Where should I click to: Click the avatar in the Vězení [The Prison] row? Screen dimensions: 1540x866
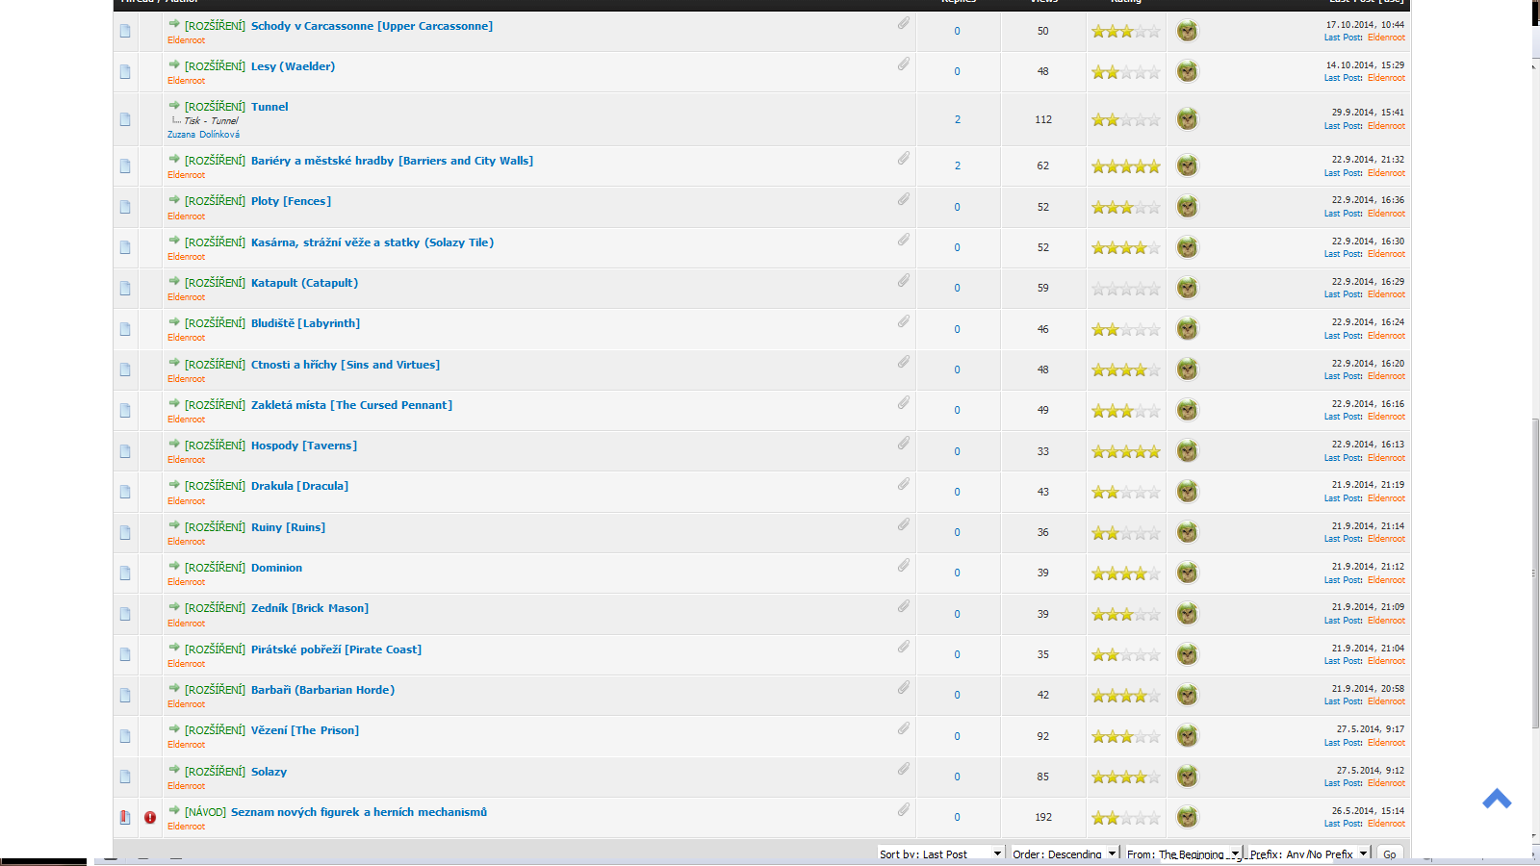(x=1187, y=736)
